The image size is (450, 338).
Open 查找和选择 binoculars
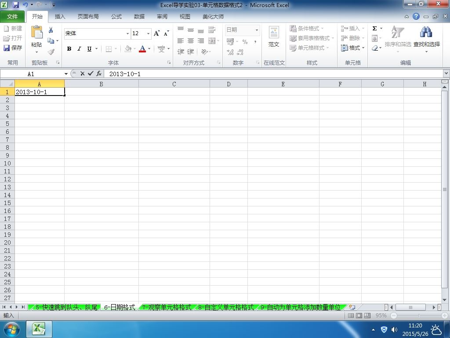426,39
